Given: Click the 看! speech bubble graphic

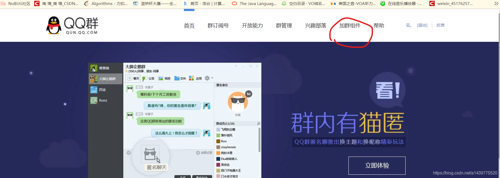Looking at the screenshot, I should coord(387,90).
